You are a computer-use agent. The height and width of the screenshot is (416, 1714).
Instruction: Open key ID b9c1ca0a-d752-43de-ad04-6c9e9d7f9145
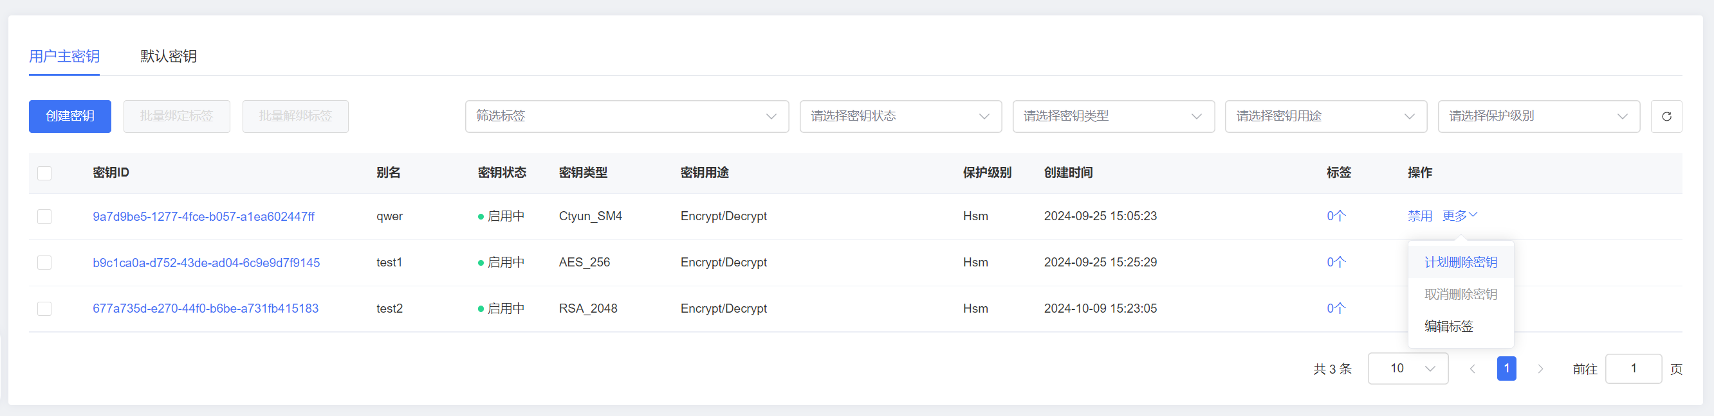point(207,263)
